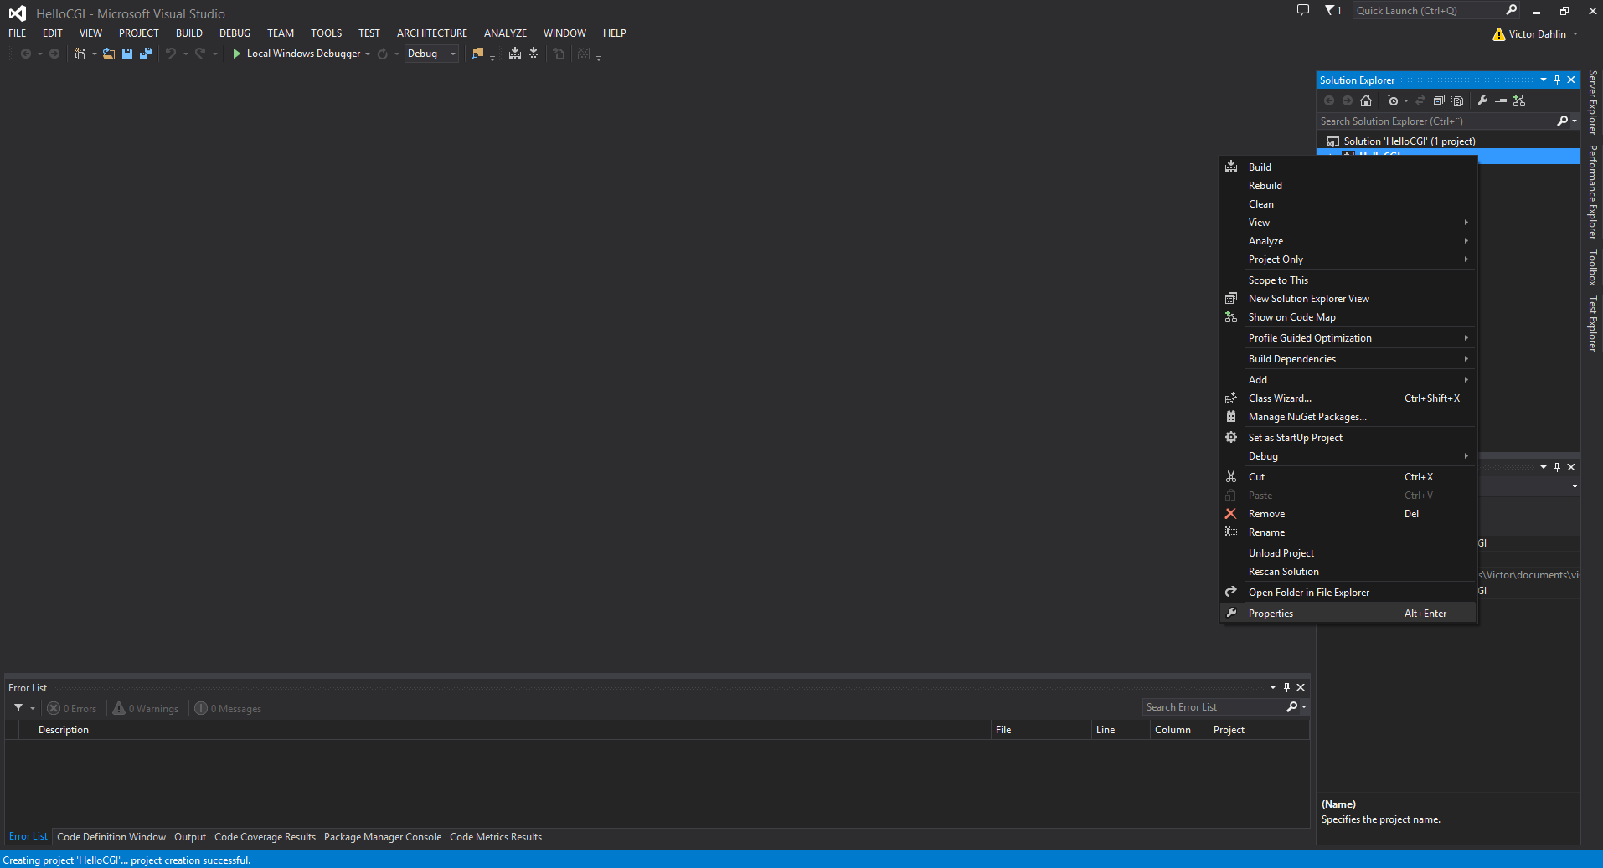The image size is (1603, 868).
Task: Choose Rebuild from the context menu
Action: tap(1348, 186)
